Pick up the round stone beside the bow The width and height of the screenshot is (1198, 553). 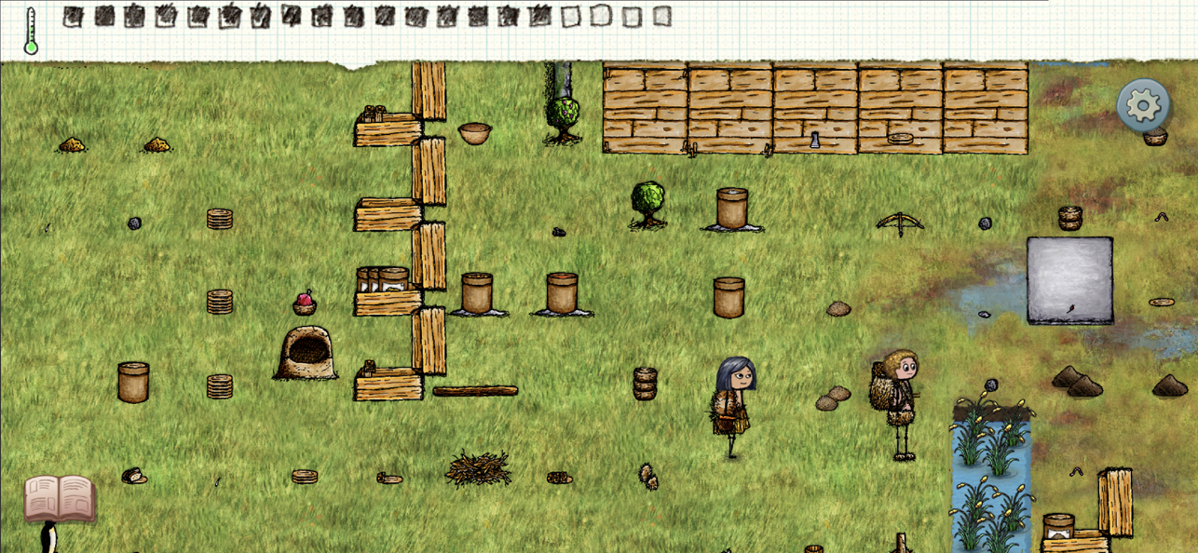click(985, 223)
